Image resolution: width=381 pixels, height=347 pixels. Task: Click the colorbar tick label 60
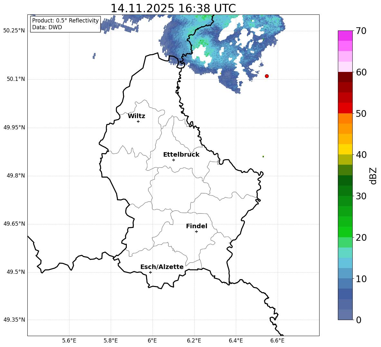coord(361,72)
